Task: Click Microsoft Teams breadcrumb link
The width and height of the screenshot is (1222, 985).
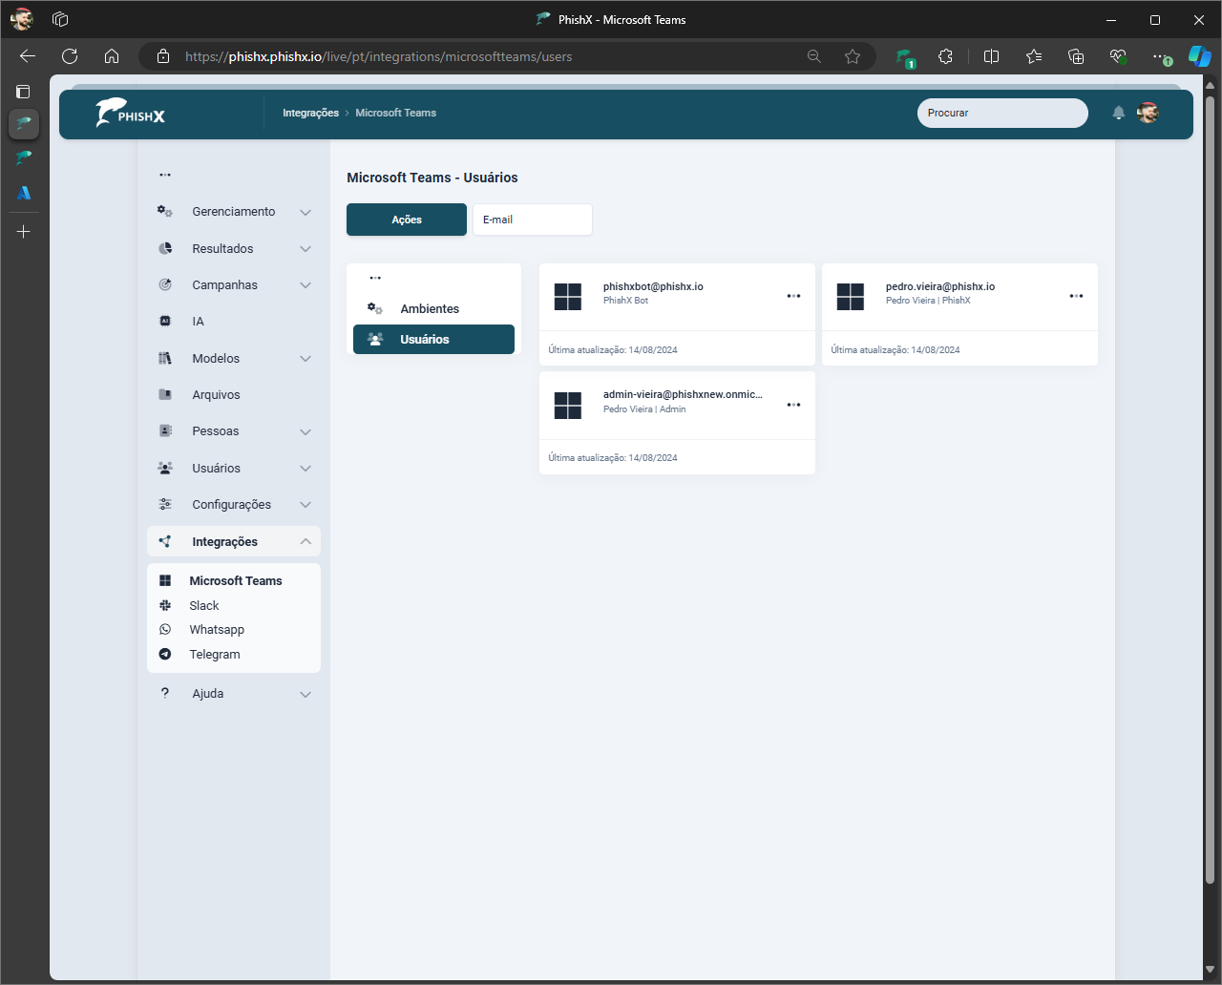Action: pos(395,113)
